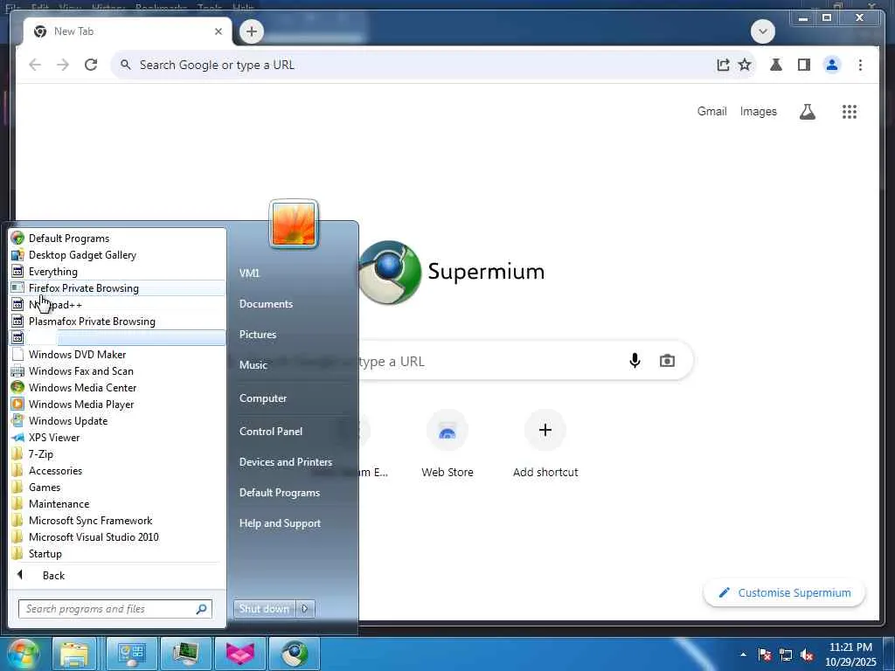Close the New Tab tab
Screen dimensions: 895x671
click(x=218, y=31)
